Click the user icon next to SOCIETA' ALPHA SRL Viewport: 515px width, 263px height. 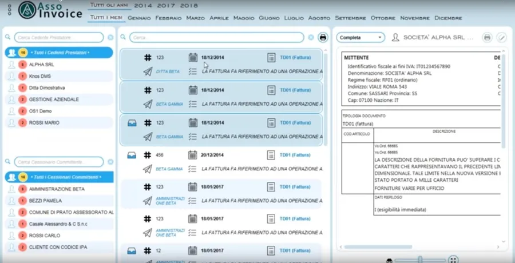[395, 37]
